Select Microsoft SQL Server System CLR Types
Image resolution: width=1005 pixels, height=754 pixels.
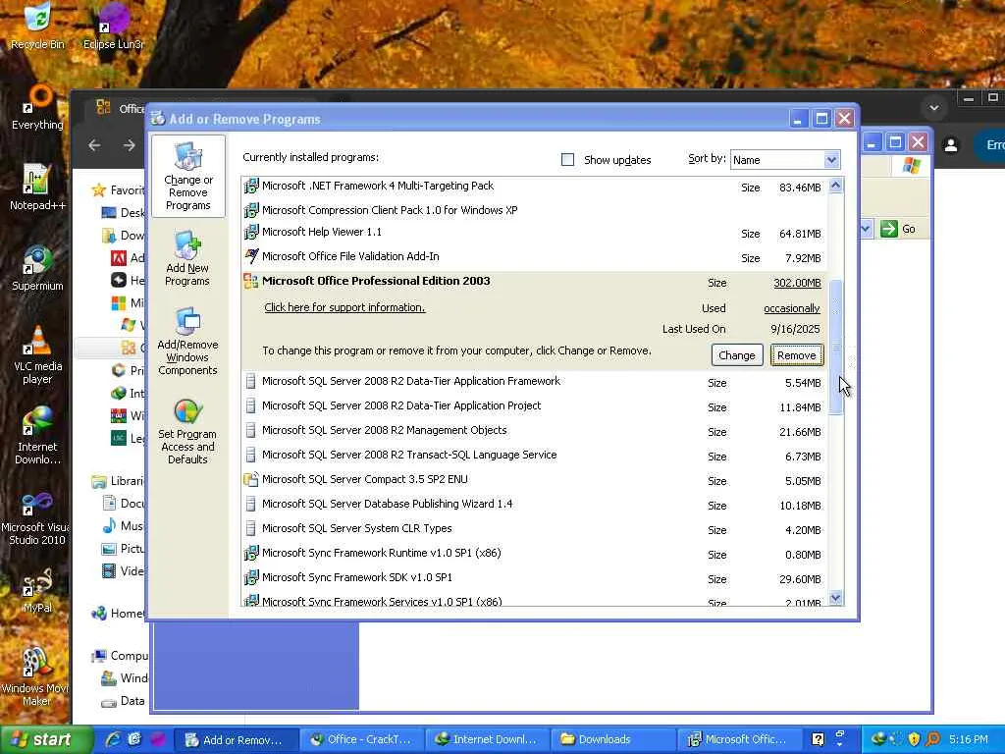coord(534,528)
